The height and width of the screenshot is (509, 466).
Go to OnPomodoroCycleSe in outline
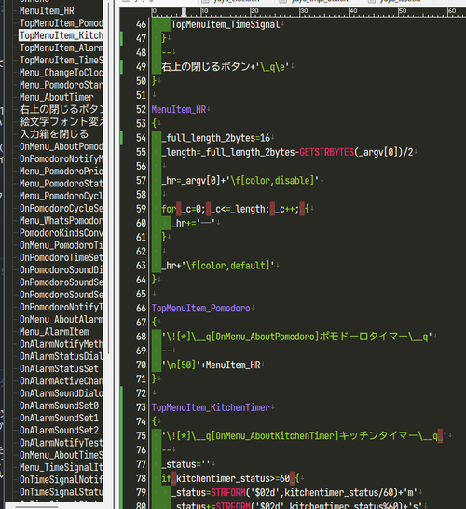pyautogui.click(x=61, y=208)
